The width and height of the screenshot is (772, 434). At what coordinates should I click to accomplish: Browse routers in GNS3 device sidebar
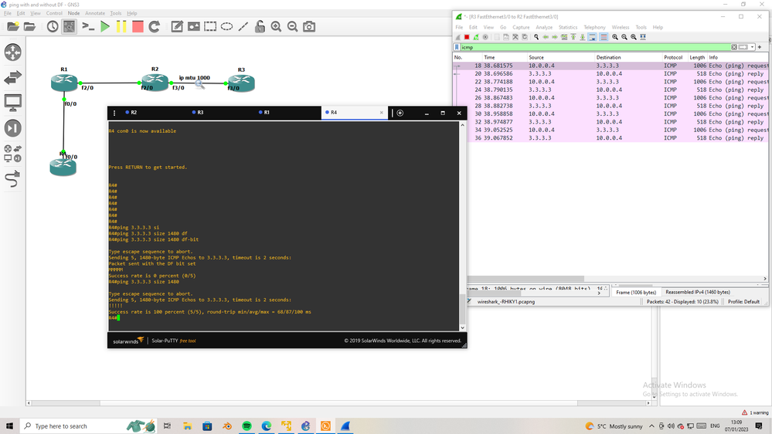tap(13, 53)
